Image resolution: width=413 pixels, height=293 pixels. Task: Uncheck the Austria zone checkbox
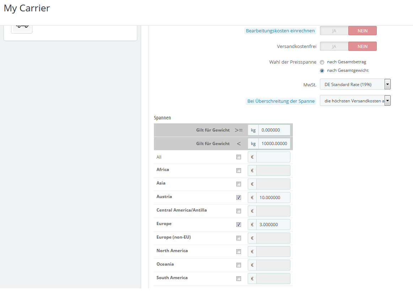238,198
